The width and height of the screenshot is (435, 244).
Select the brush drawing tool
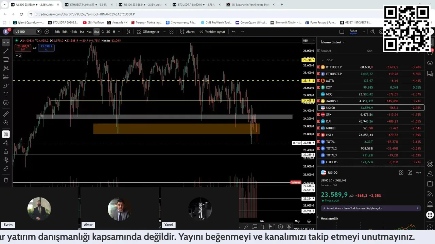[6, 85]
